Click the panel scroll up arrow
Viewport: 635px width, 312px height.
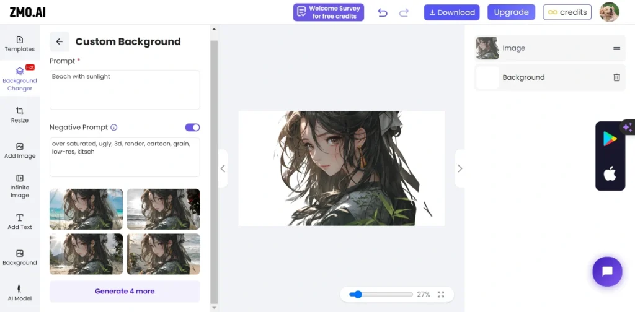pyautogui.click(x=214, y=29)
